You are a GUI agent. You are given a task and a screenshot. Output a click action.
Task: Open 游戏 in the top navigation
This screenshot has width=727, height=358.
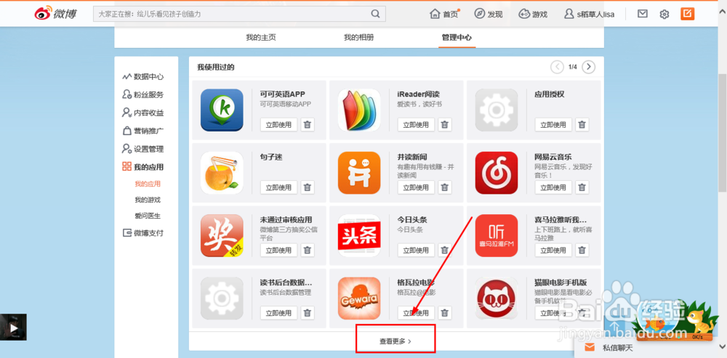533,14
